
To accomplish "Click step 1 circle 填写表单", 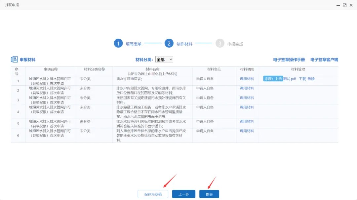I will 118,44.
